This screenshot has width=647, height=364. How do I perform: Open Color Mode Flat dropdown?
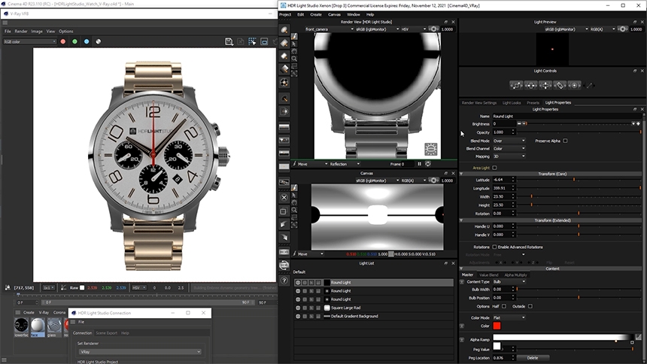[509, 317]
